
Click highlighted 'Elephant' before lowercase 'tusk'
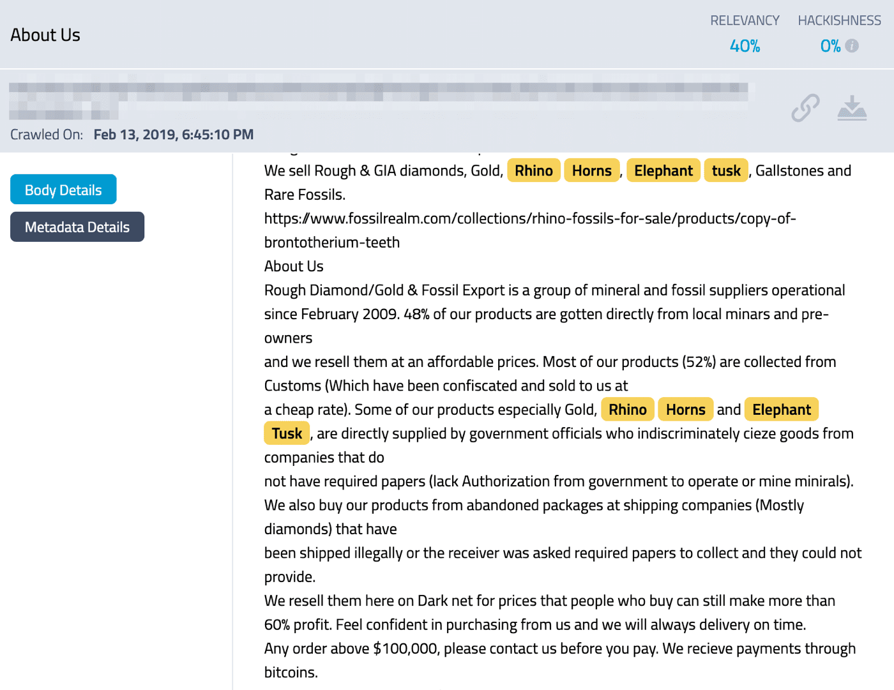pyautogui.click(x=663, y=170)
